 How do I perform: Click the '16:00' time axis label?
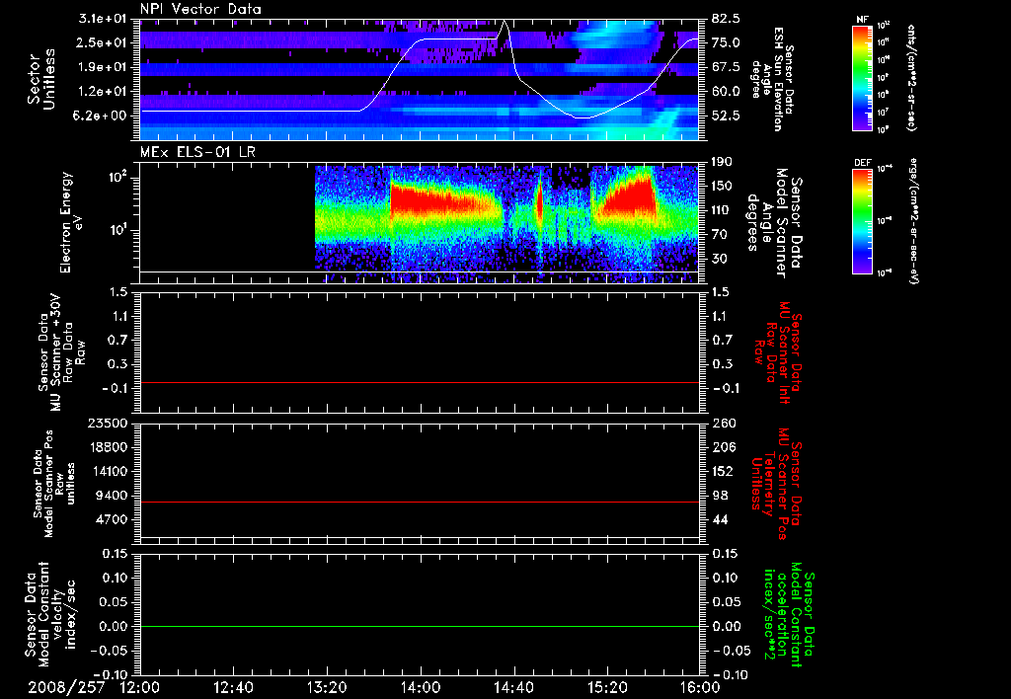pos(700,687)
